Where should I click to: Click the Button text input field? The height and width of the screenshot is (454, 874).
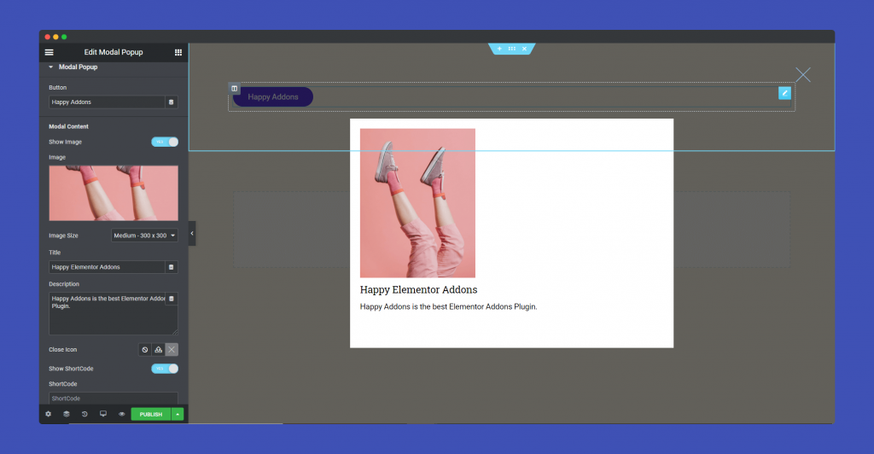107,102
